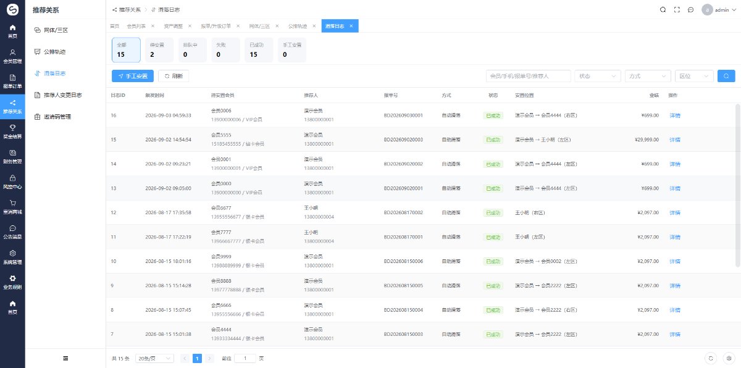741x368 pixels.
Task: Click the 会员/手机/报单号/推荐人 search field
Action: tap(529, 76)
